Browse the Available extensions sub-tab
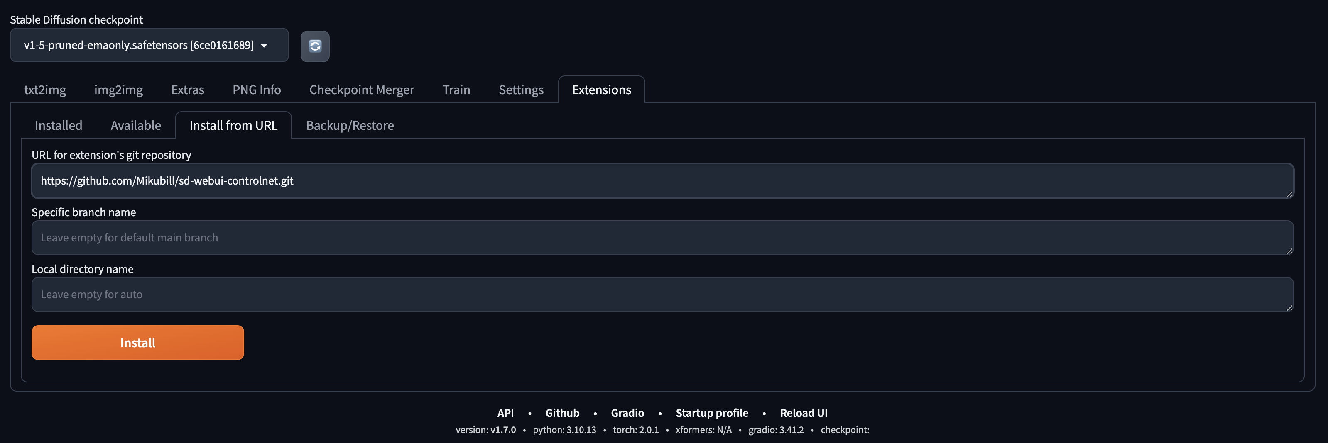Image resolution: width=1328 pixels, height=443 pixels. (136, 125)
